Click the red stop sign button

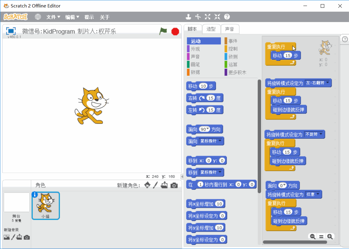[x=175, y=31]
